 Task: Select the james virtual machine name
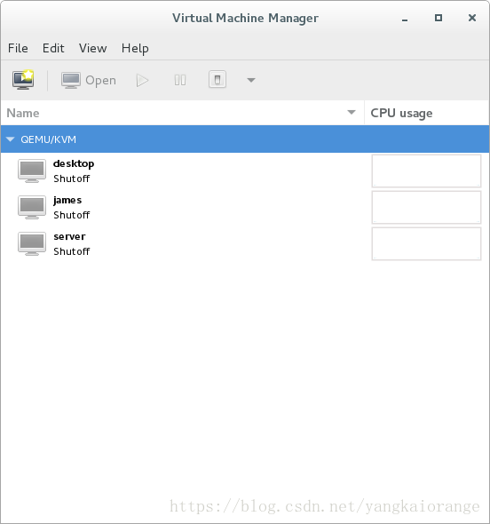tap(67, 200)
